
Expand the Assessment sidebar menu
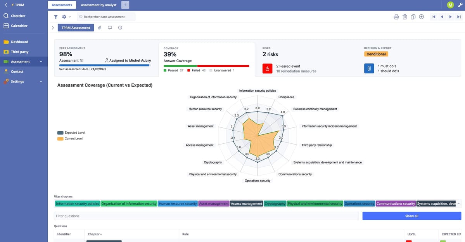point(41,62)
